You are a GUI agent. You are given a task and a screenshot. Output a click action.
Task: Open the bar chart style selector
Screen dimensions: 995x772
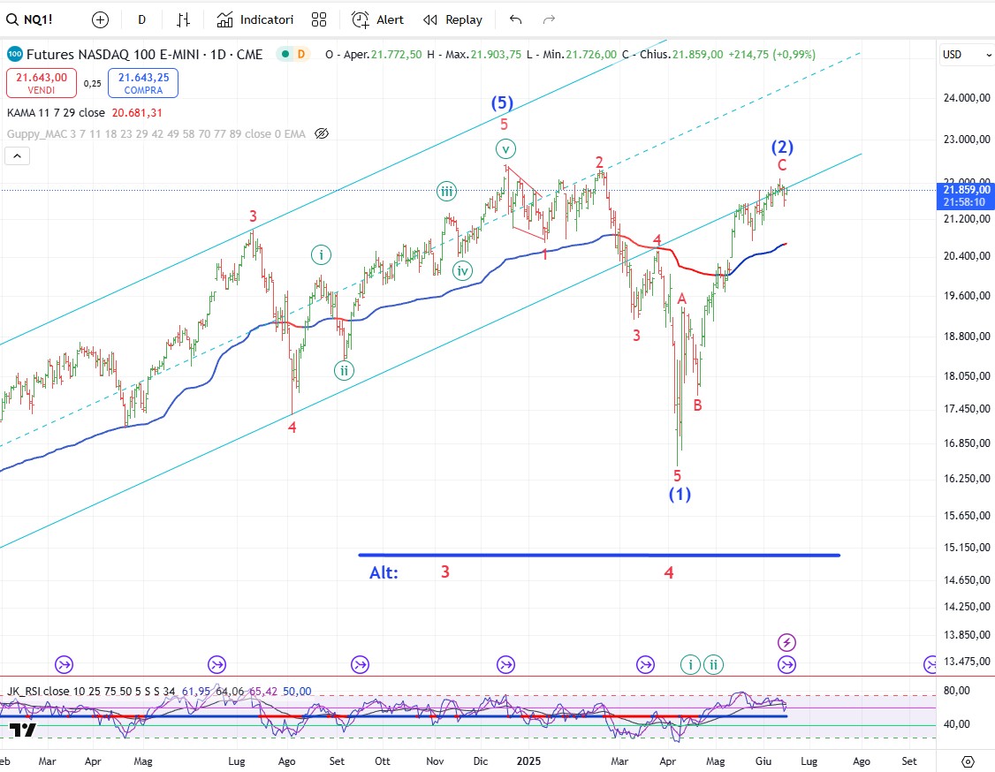[x=184, y=19]
